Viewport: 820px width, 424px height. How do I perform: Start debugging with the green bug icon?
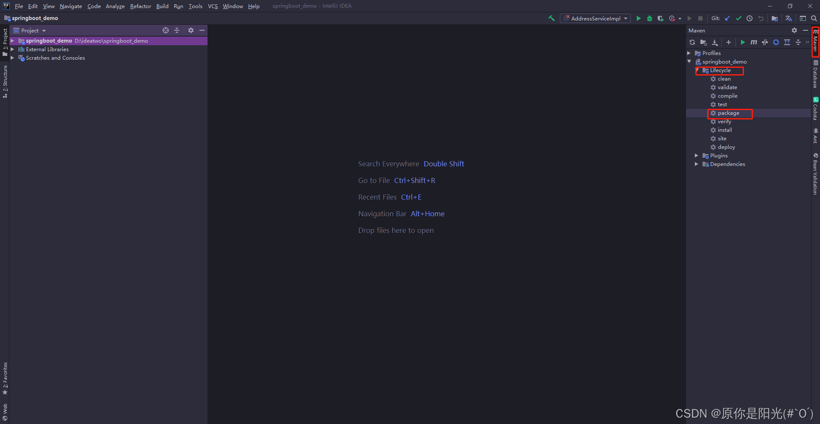point(650,18)
